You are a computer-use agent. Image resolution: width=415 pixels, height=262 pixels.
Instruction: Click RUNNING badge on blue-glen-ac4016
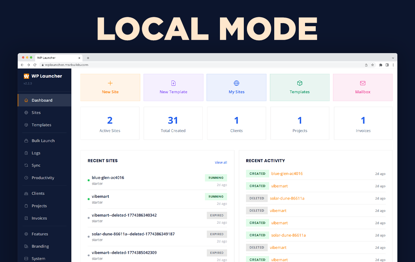pyautogui.click(x=216, y=178)
